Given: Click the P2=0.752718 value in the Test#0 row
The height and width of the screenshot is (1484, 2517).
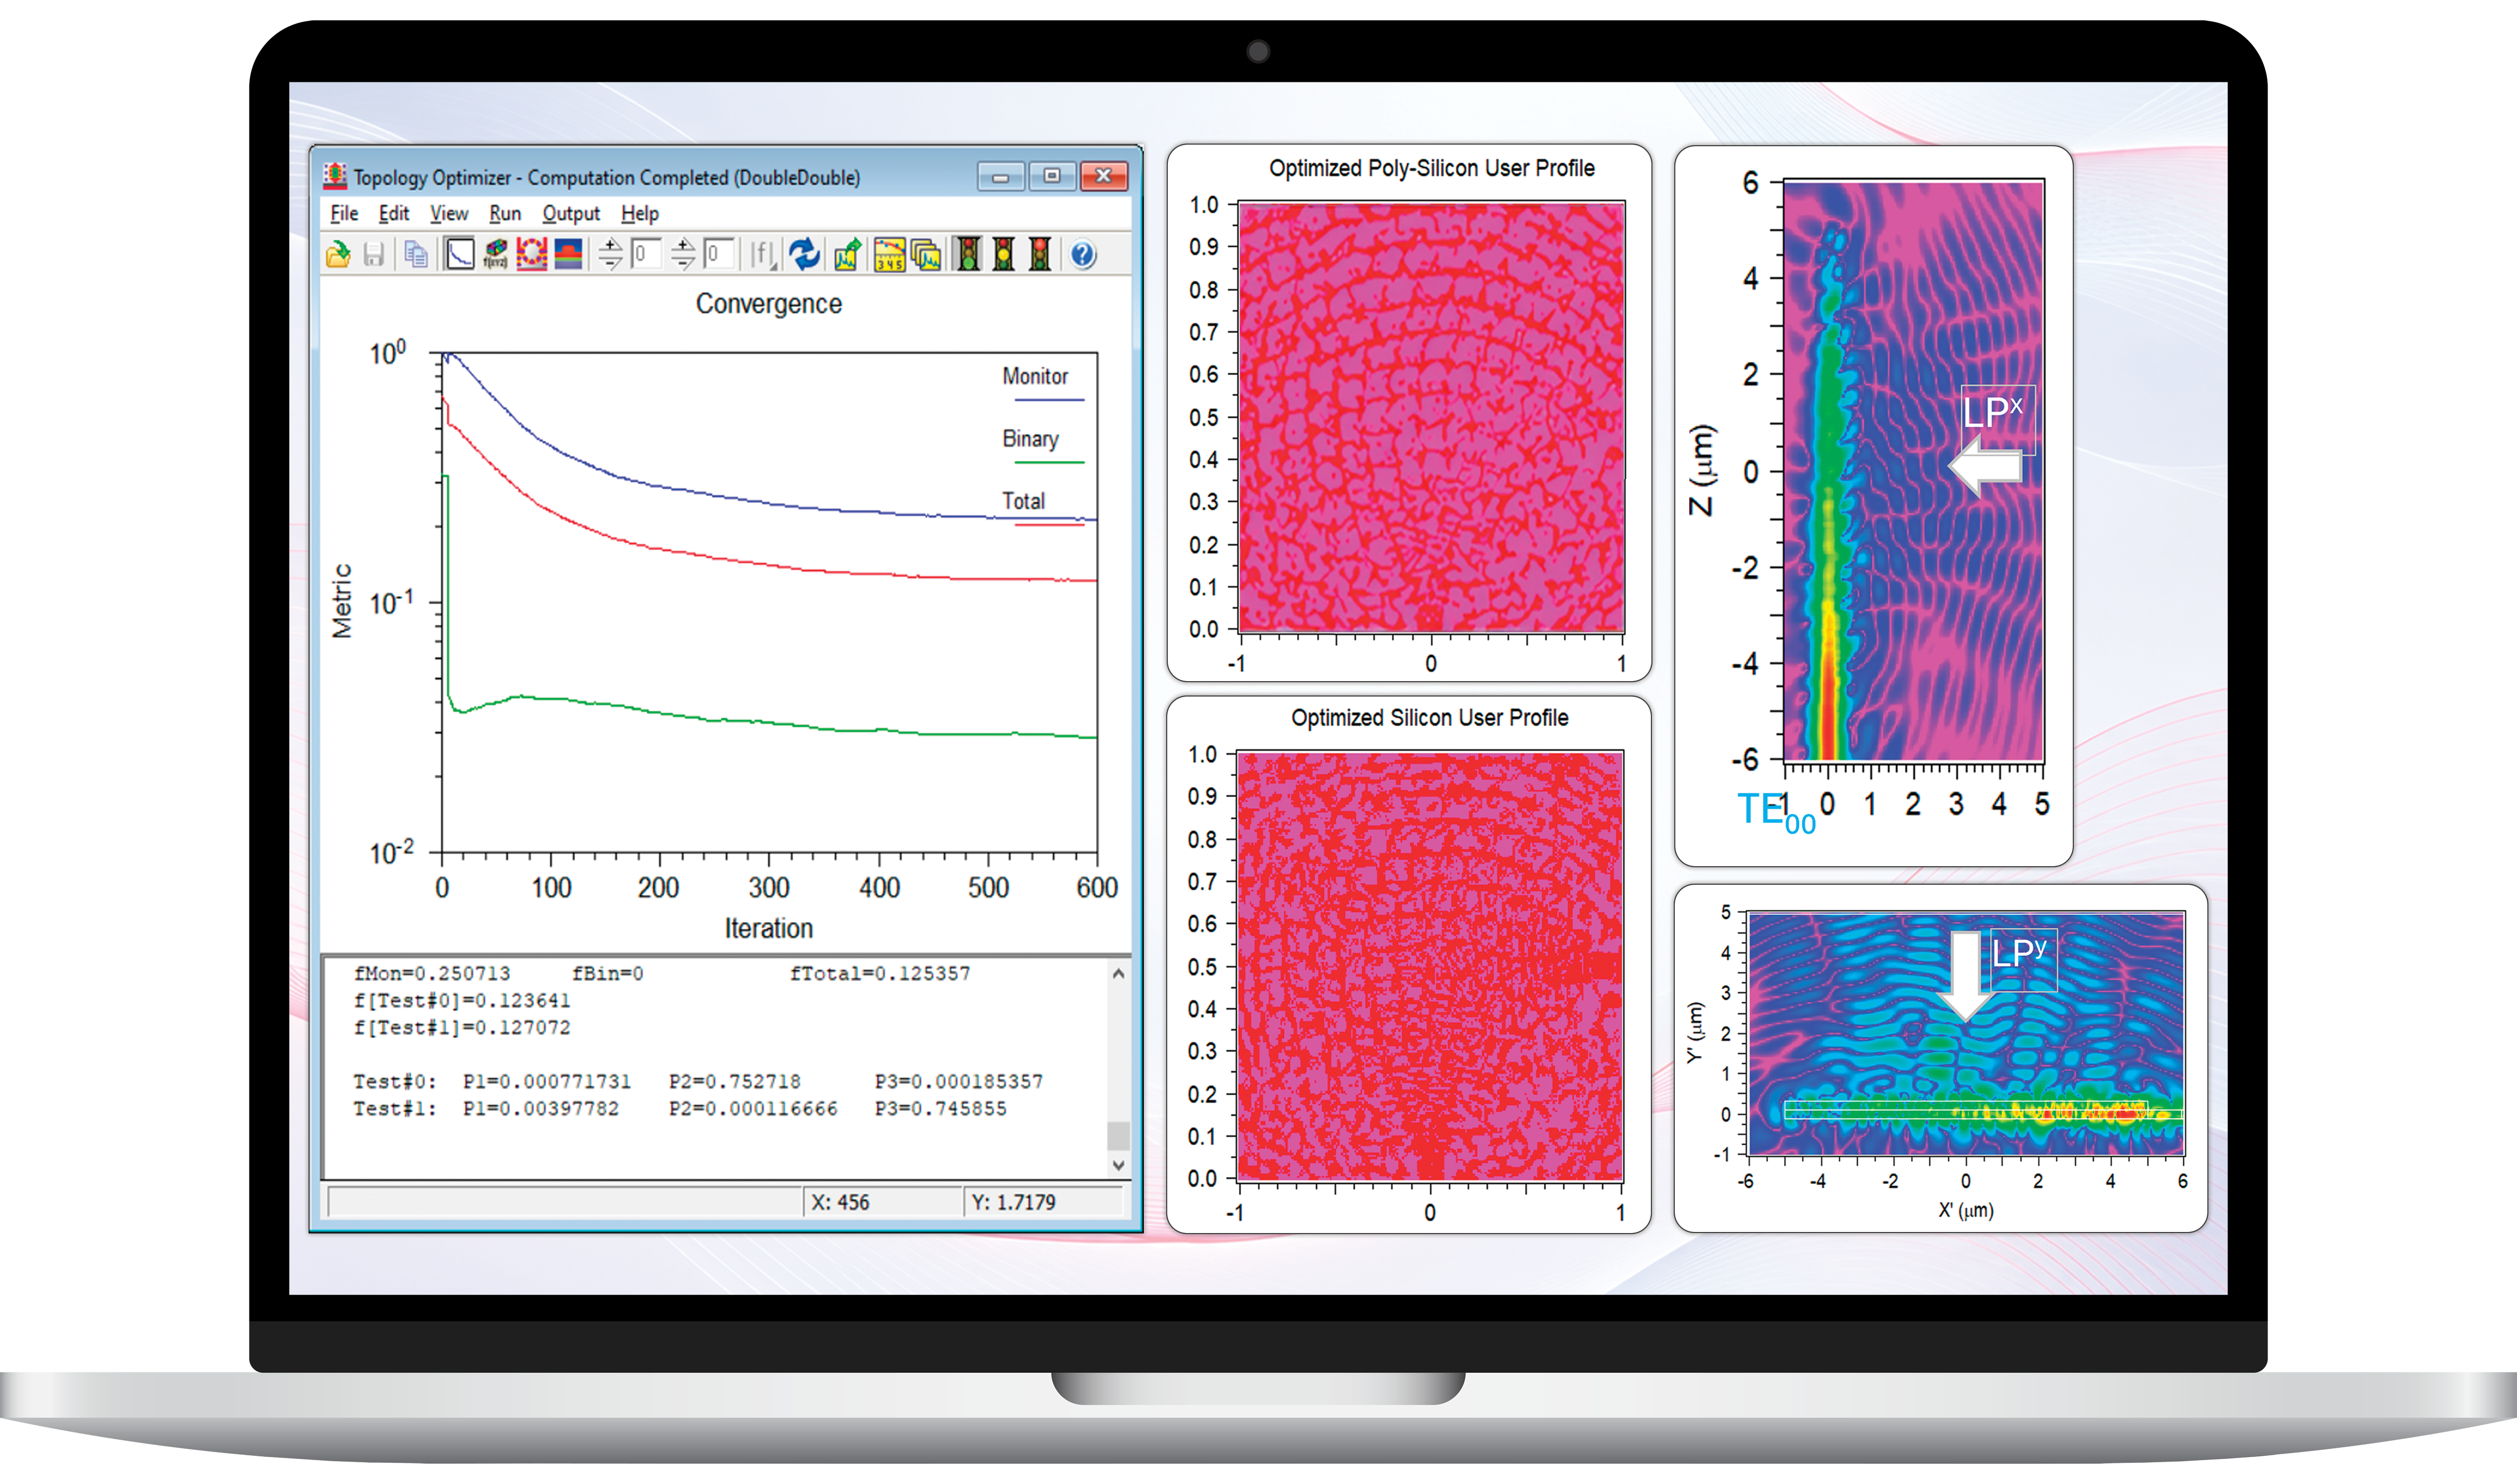Looking at the screenshot, I should [x=734, y=1081].
